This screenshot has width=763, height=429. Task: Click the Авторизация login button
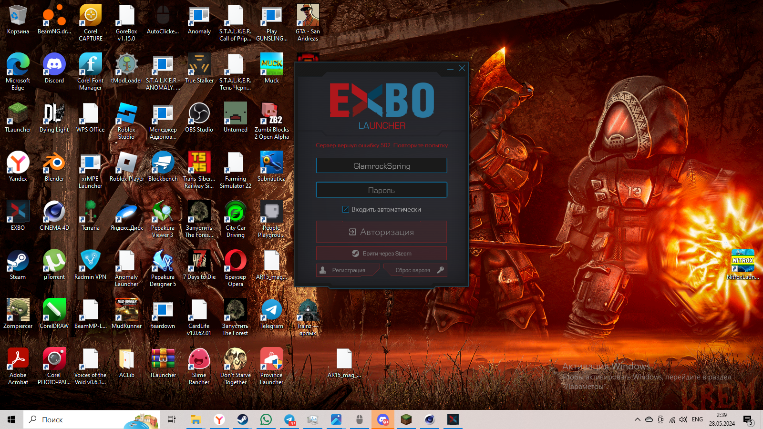(x=381, y=232)
